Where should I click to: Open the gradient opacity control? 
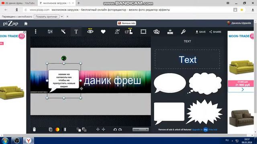click(x=65, y=130)
